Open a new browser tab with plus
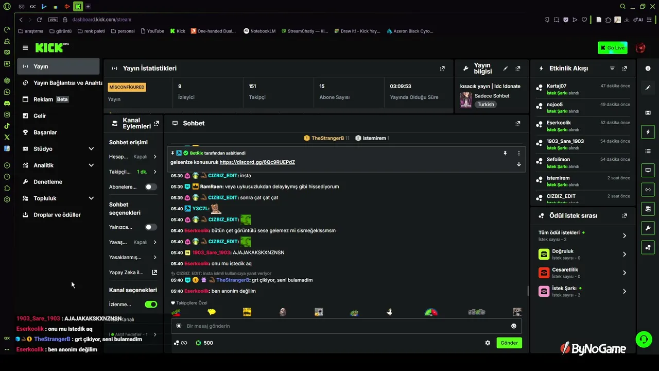The height and width of the screenshot is (371, 659). point(88,6)
